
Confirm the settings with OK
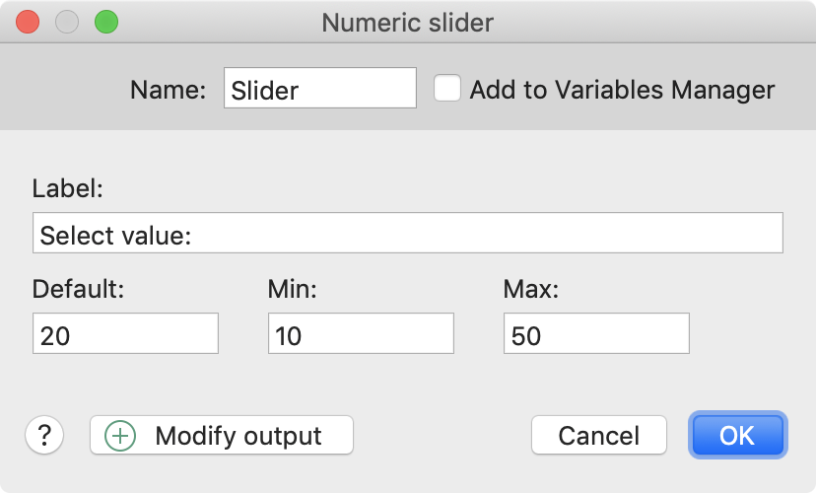[x=737, y=435]
